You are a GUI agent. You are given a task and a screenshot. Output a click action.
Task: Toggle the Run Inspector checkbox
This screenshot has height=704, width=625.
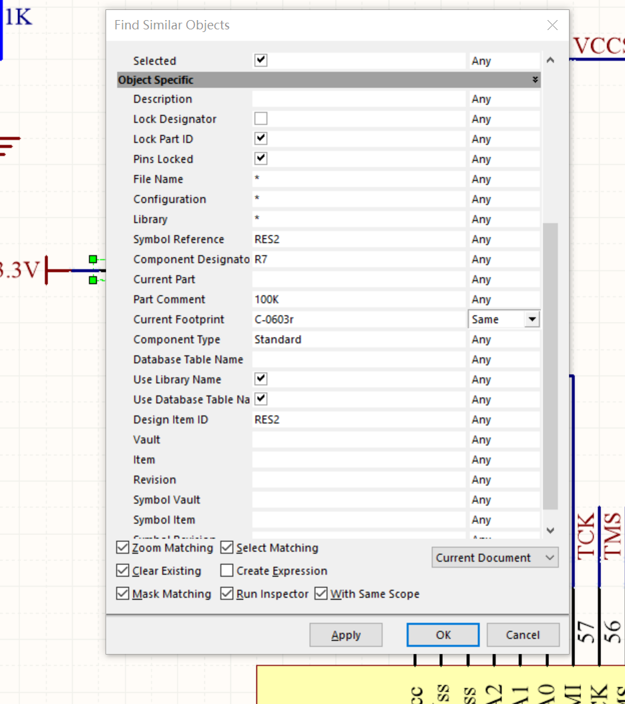click(227, 594)
